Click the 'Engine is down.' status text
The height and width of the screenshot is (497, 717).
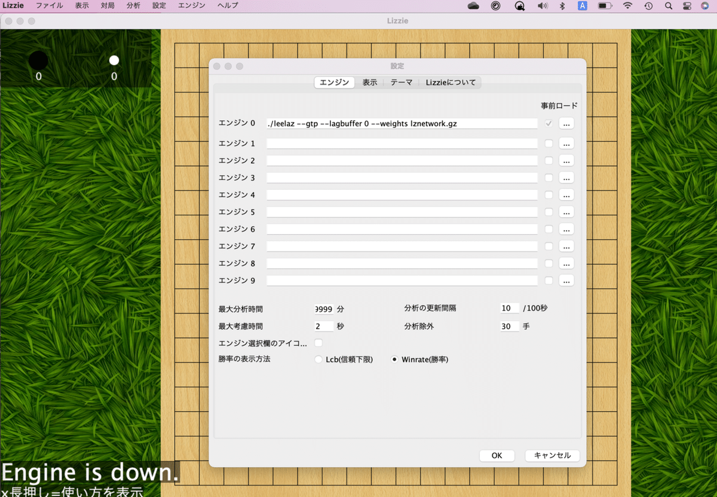pyautogui.click(x=90, y=473)
